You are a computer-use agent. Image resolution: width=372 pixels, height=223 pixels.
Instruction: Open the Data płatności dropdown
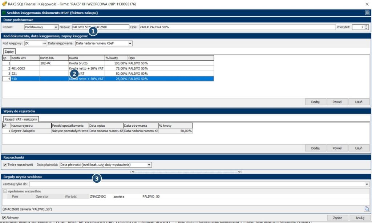click(x=149, y=165)
